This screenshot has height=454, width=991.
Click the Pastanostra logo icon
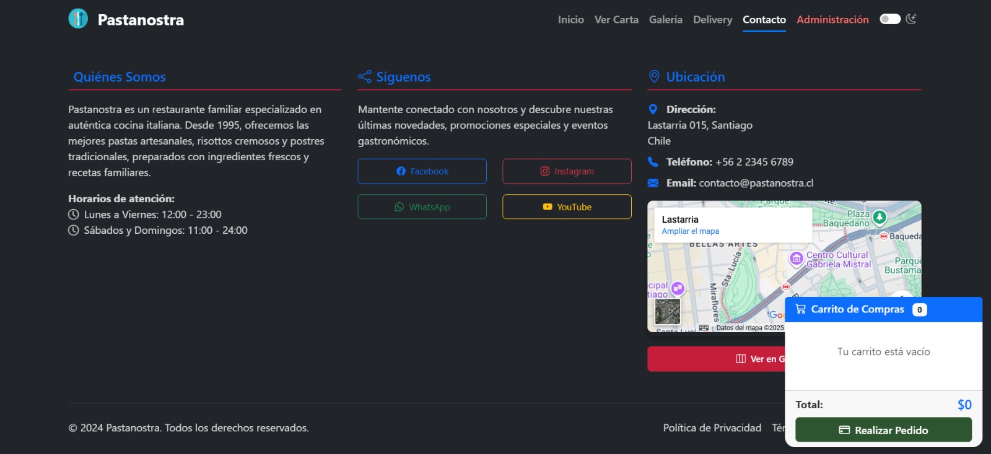tap(78, 19)
